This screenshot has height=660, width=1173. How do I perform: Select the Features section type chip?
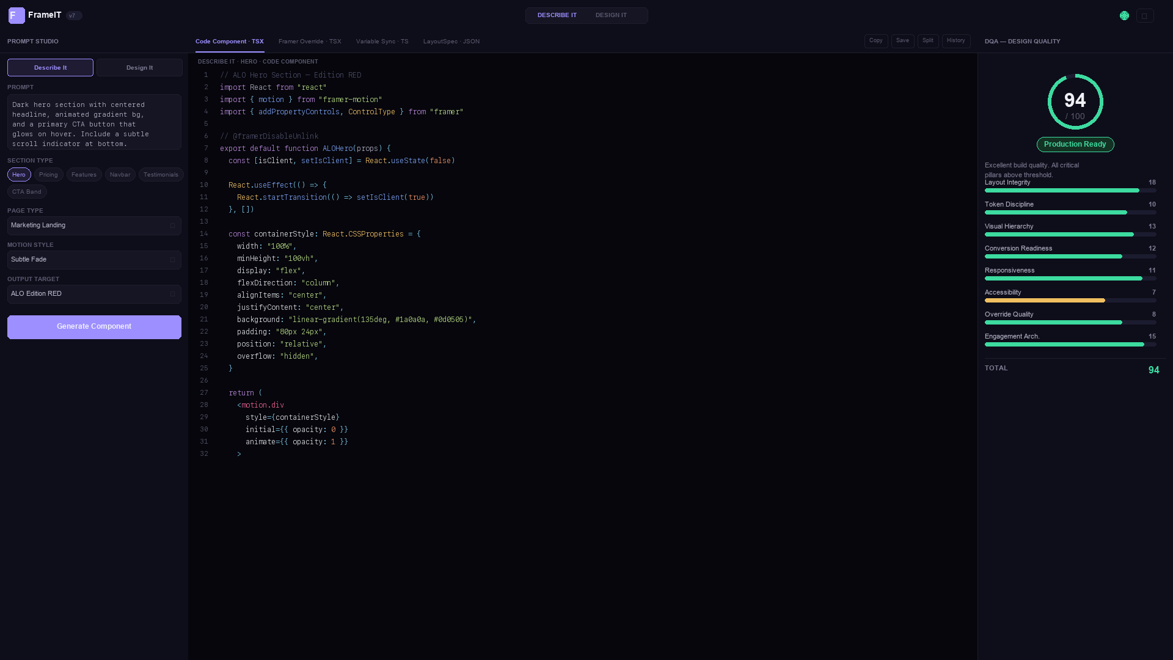(84, 175)
